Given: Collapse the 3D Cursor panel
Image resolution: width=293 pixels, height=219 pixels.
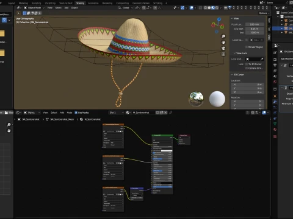Looking at the screenshot, I should point(232,75).
